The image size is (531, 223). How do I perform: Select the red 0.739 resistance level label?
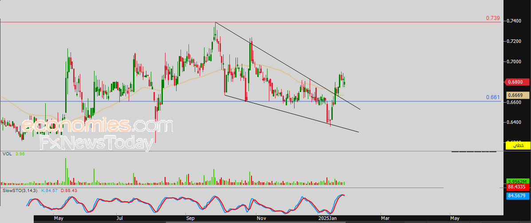(x=493, y=18)
